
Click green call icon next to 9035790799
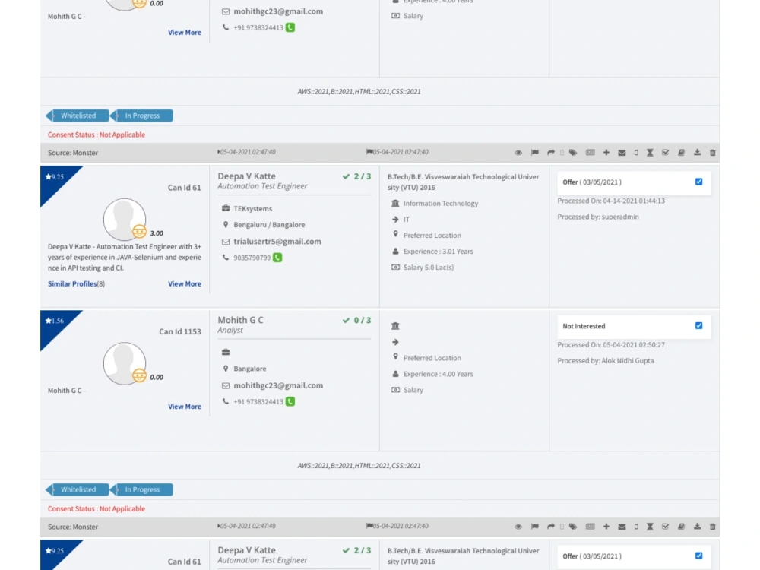(x=277, y=258)
